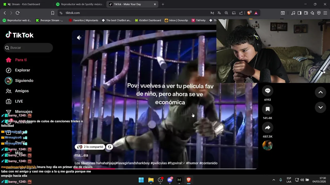
Task: Open KickBot Dashboard bookmark
Action: tap(148, 20)
